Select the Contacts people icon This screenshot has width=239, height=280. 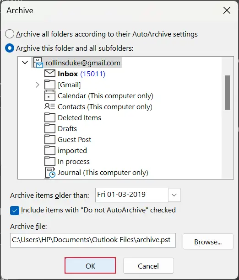click(x=49, y=106)
